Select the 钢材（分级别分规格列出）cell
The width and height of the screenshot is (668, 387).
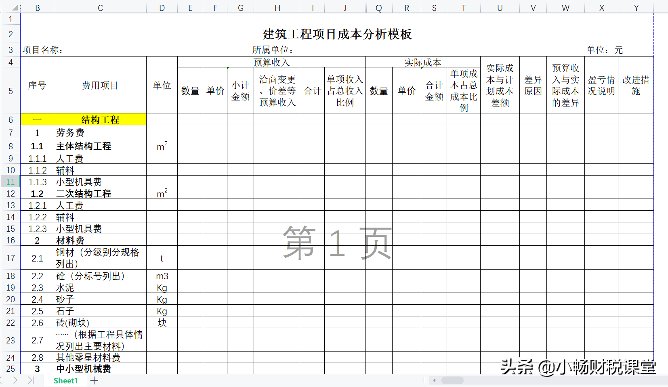coord(100,258)
